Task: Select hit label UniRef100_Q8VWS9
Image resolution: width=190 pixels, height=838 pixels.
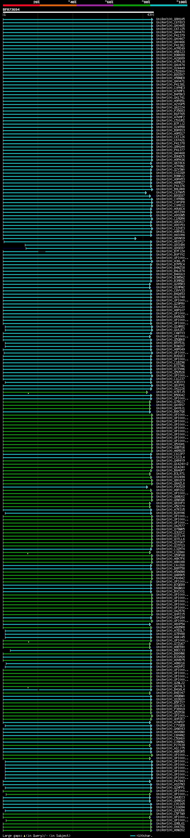Action: coord(170,238)
